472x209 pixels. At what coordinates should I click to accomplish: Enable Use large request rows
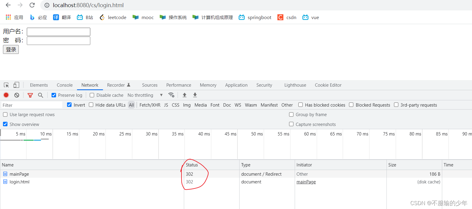[5, 115]
